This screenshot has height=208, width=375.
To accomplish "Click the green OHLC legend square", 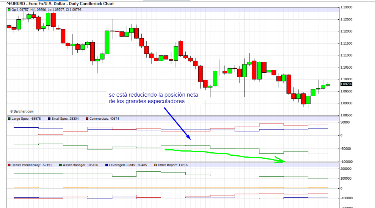I will 9,10.
